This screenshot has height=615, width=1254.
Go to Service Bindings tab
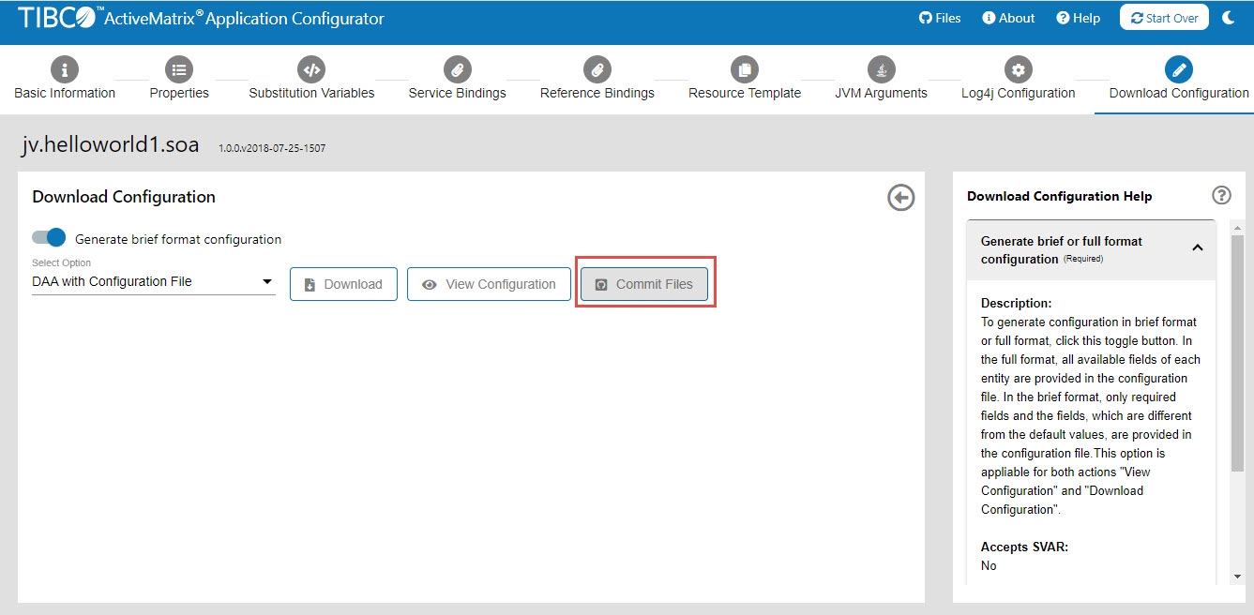click(457, 93)
